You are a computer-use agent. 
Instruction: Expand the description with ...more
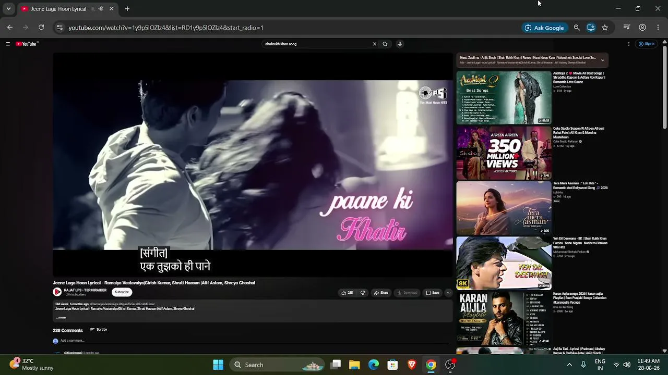coord(61,317)
